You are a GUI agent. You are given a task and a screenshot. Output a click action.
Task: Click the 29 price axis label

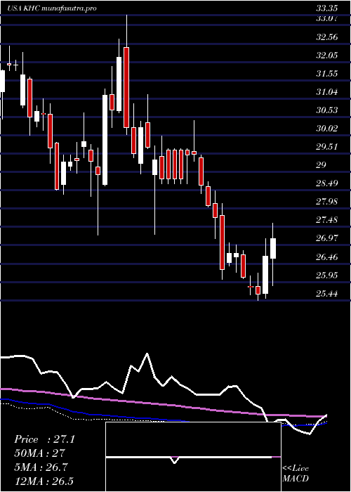click(321, 164)
